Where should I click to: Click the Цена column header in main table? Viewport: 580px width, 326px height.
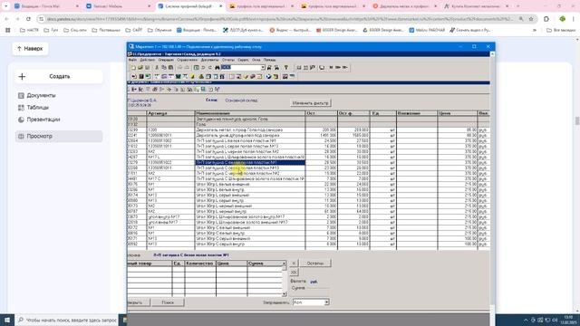coord(457,113)
